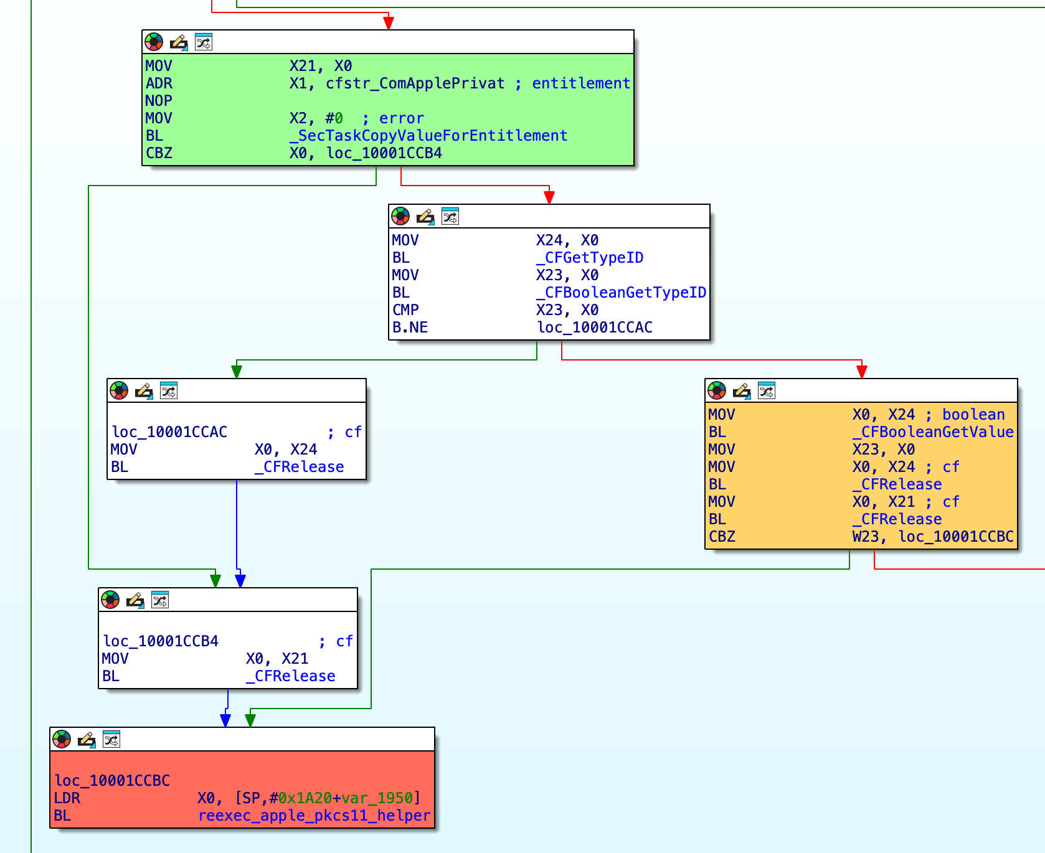Select the group-nodes icon on the green entitlement block

pyautogui.click(x=202, y=42)
